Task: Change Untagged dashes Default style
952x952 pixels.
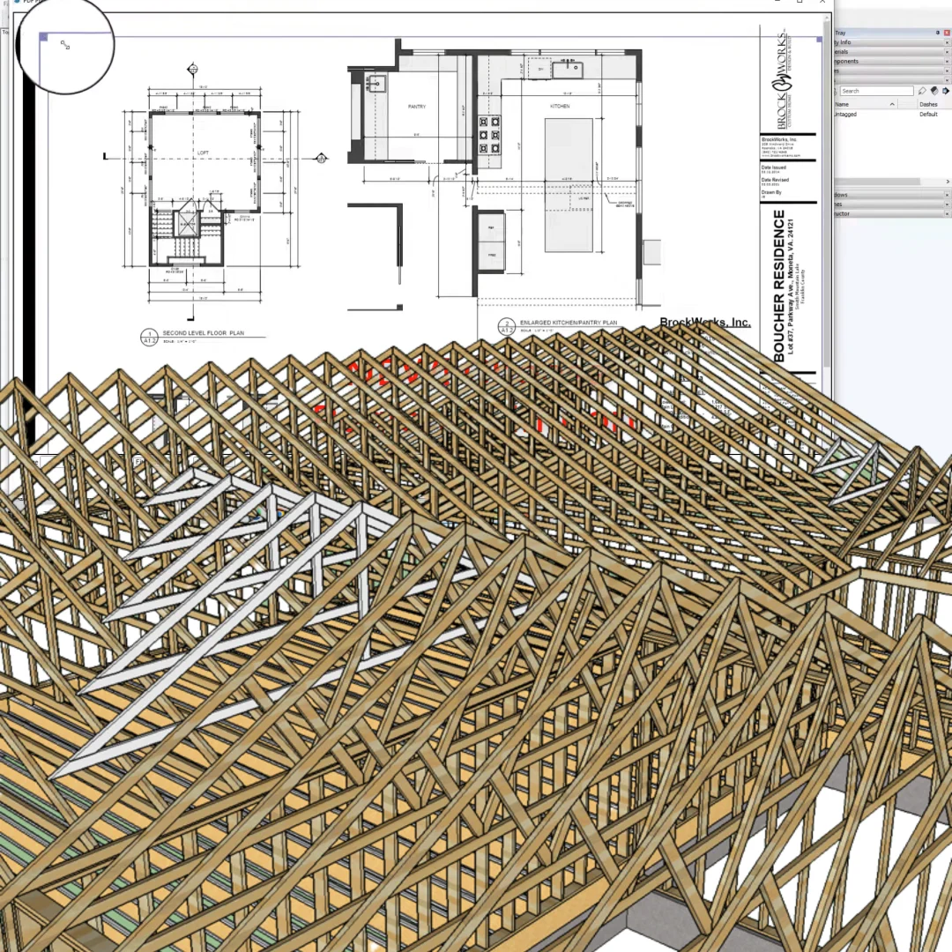Action: click(x=928, y=115)
